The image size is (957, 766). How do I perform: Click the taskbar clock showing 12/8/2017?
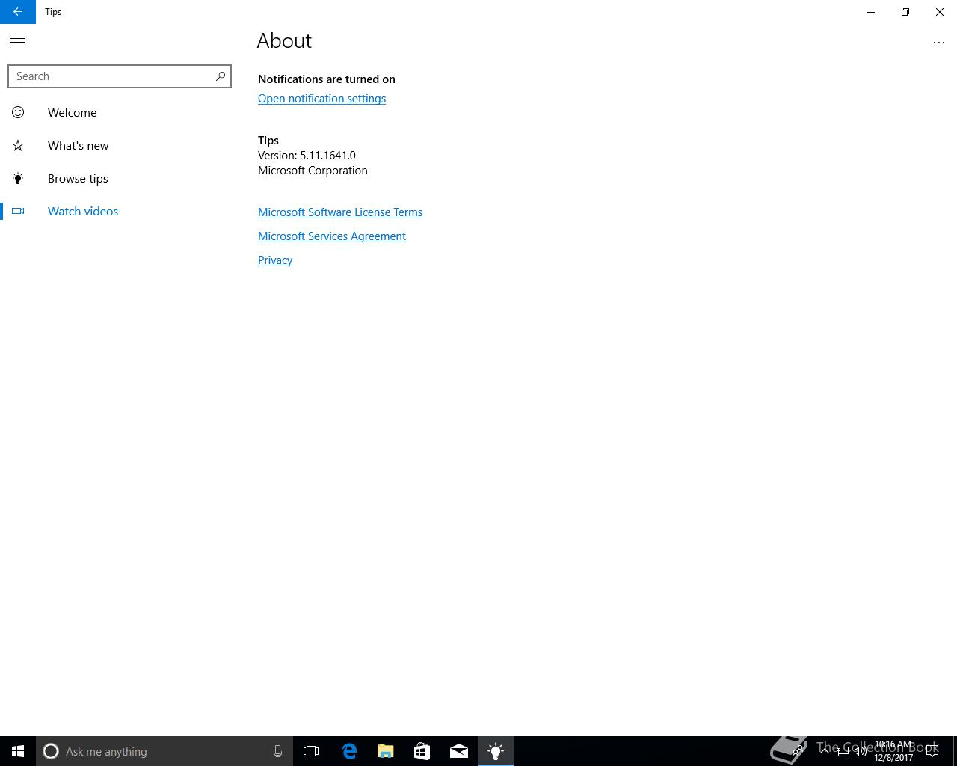point(893,751)
